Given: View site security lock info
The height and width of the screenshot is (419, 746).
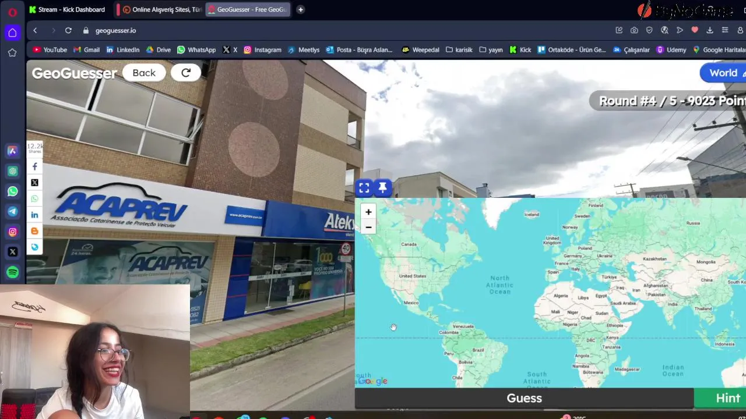Looking at the screenshot, I should [x=86, y=30].
